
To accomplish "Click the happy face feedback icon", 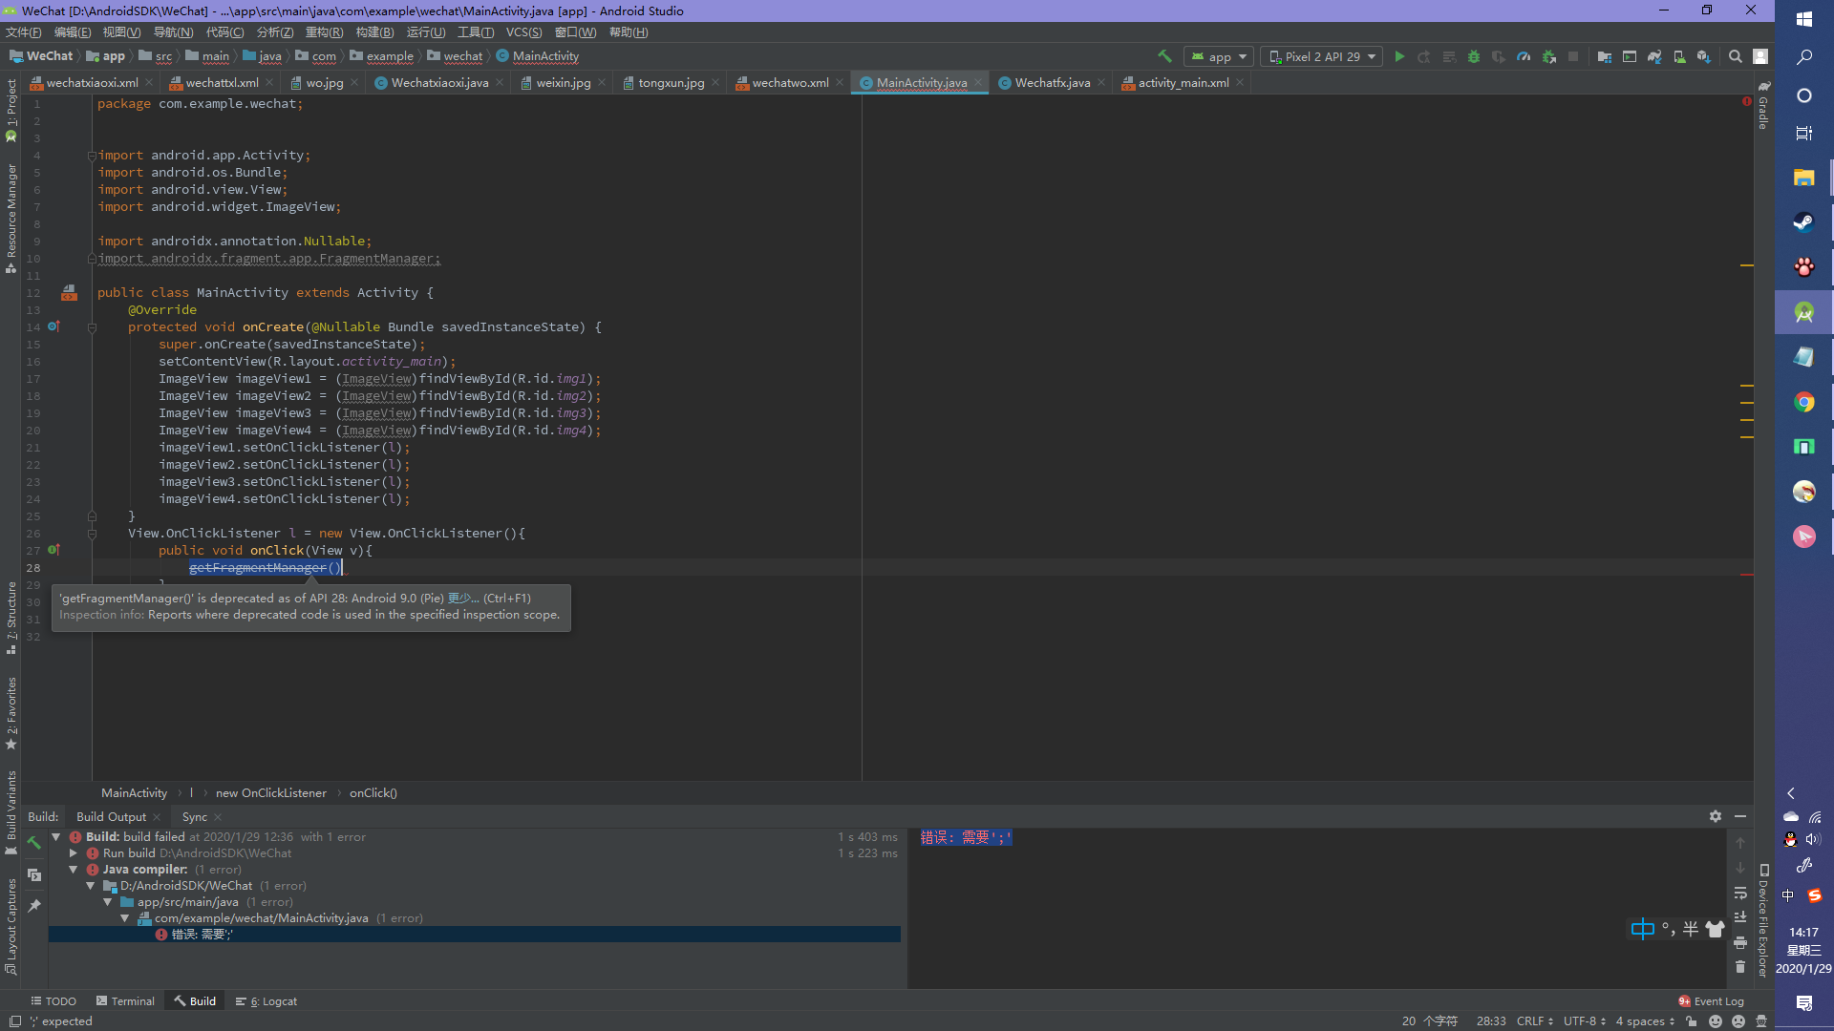I will pos(1716,1020).
